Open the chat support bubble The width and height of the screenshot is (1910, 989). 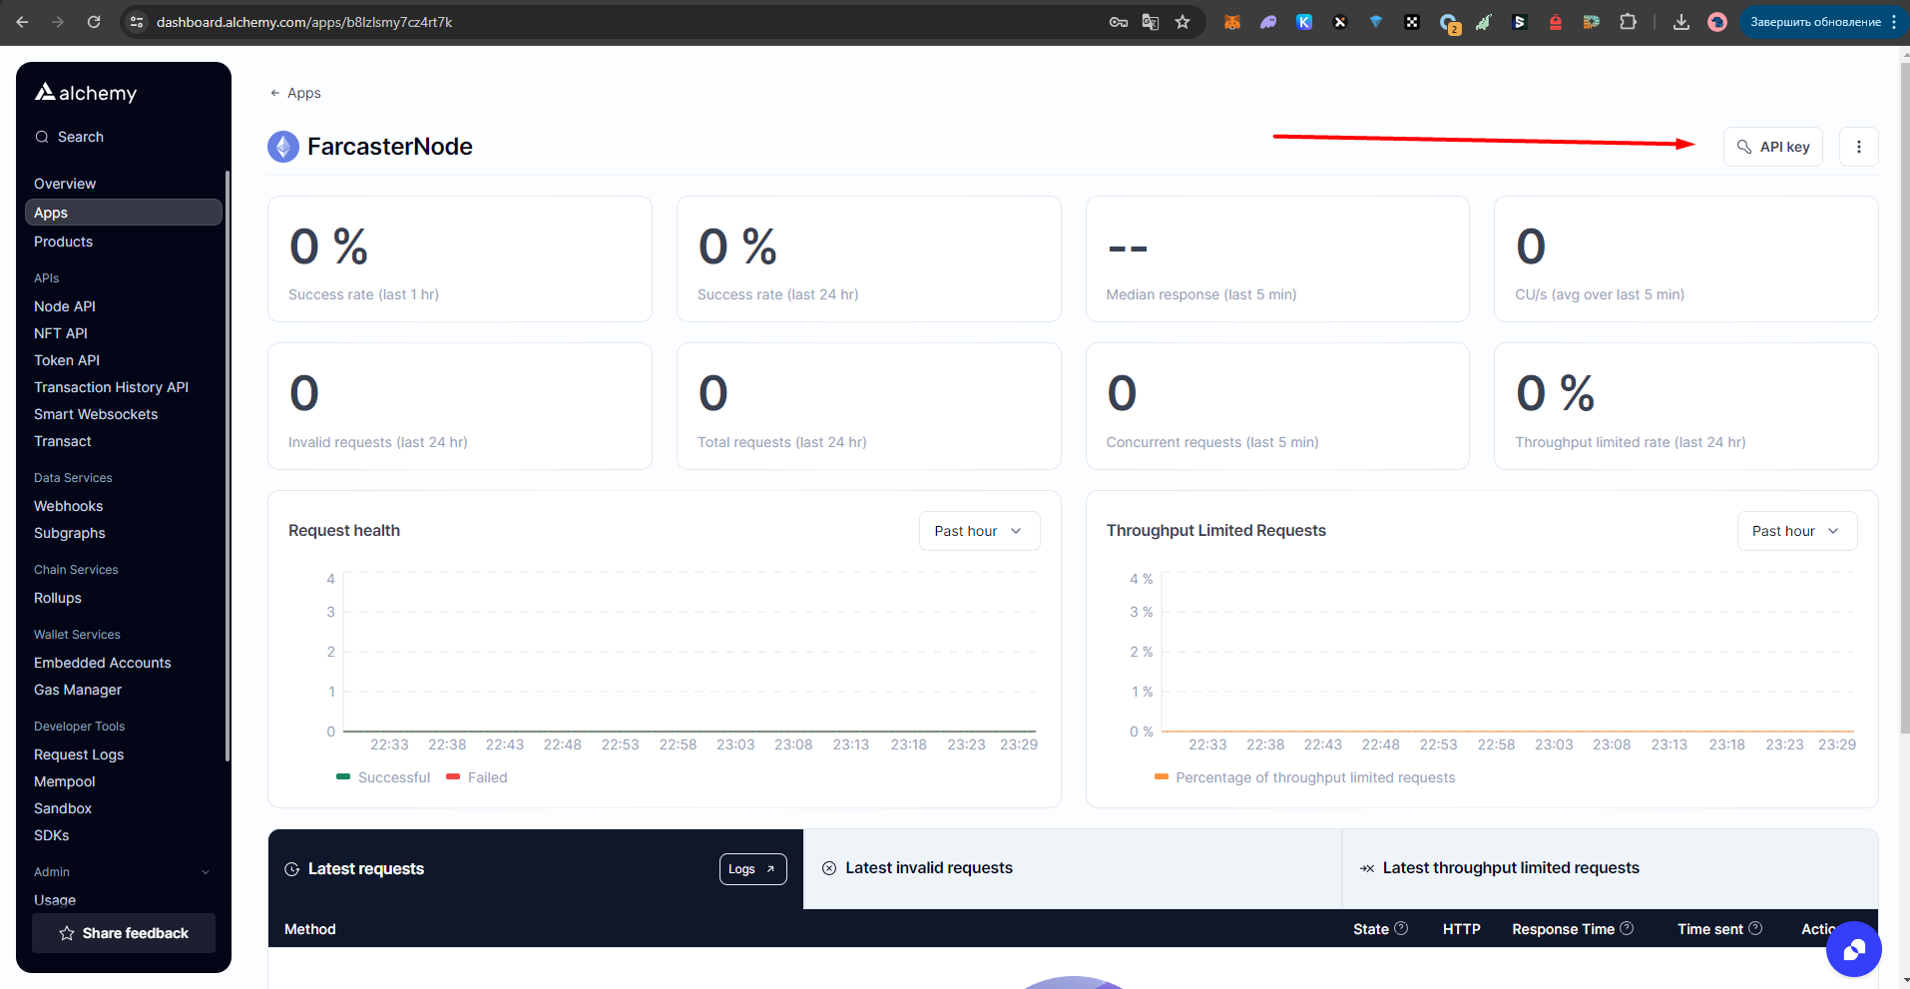click(1853, 949)
